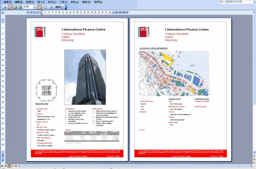Click the ruler tab type selector

[x=3, y=12]
